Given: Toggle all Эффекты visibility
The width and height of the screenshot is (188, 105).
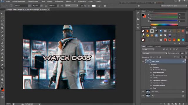Looking at the screenshot, I should 149,65.
